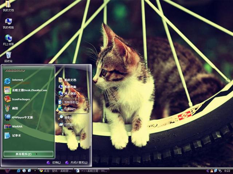Open 搜索(S) search from the Start menu

click(66, 117)
